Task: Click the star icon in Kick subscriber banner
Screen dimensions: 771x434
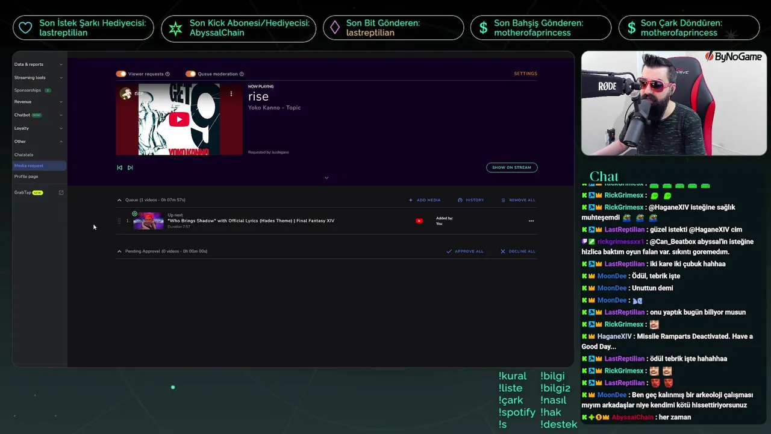Action: pyautogui.click(x=175, y=28)
